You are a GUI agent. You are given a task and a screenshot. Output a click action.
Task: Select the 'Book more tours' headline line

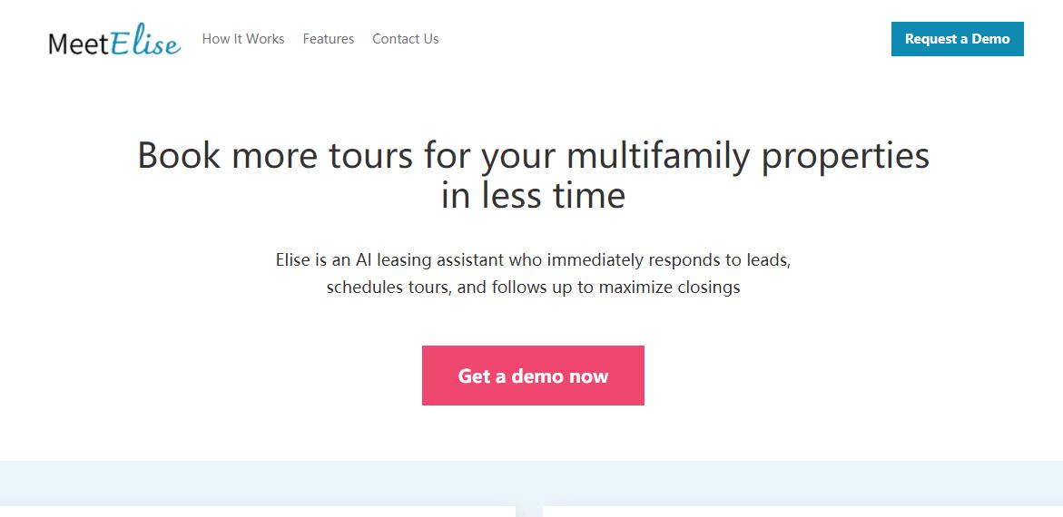(x=533, y=156)
